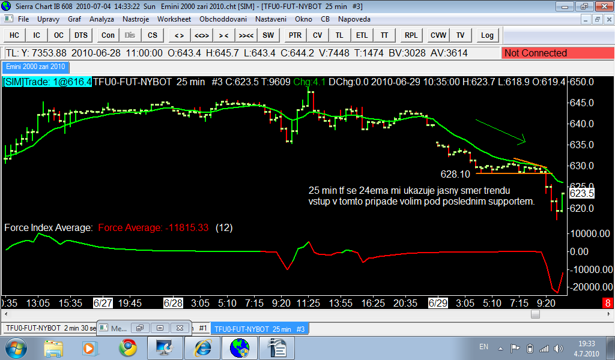Click the OC toolbar button
Viewport: 615px width, 360px height.
click(x=58, y=35)
